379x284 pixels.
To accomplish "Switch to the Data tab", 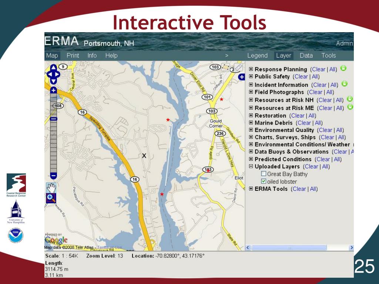I will click(x=306, y=55).
